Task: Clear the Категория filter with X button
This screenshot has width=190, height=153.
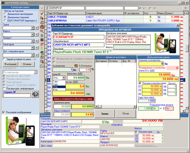Action: click(37, 48)
